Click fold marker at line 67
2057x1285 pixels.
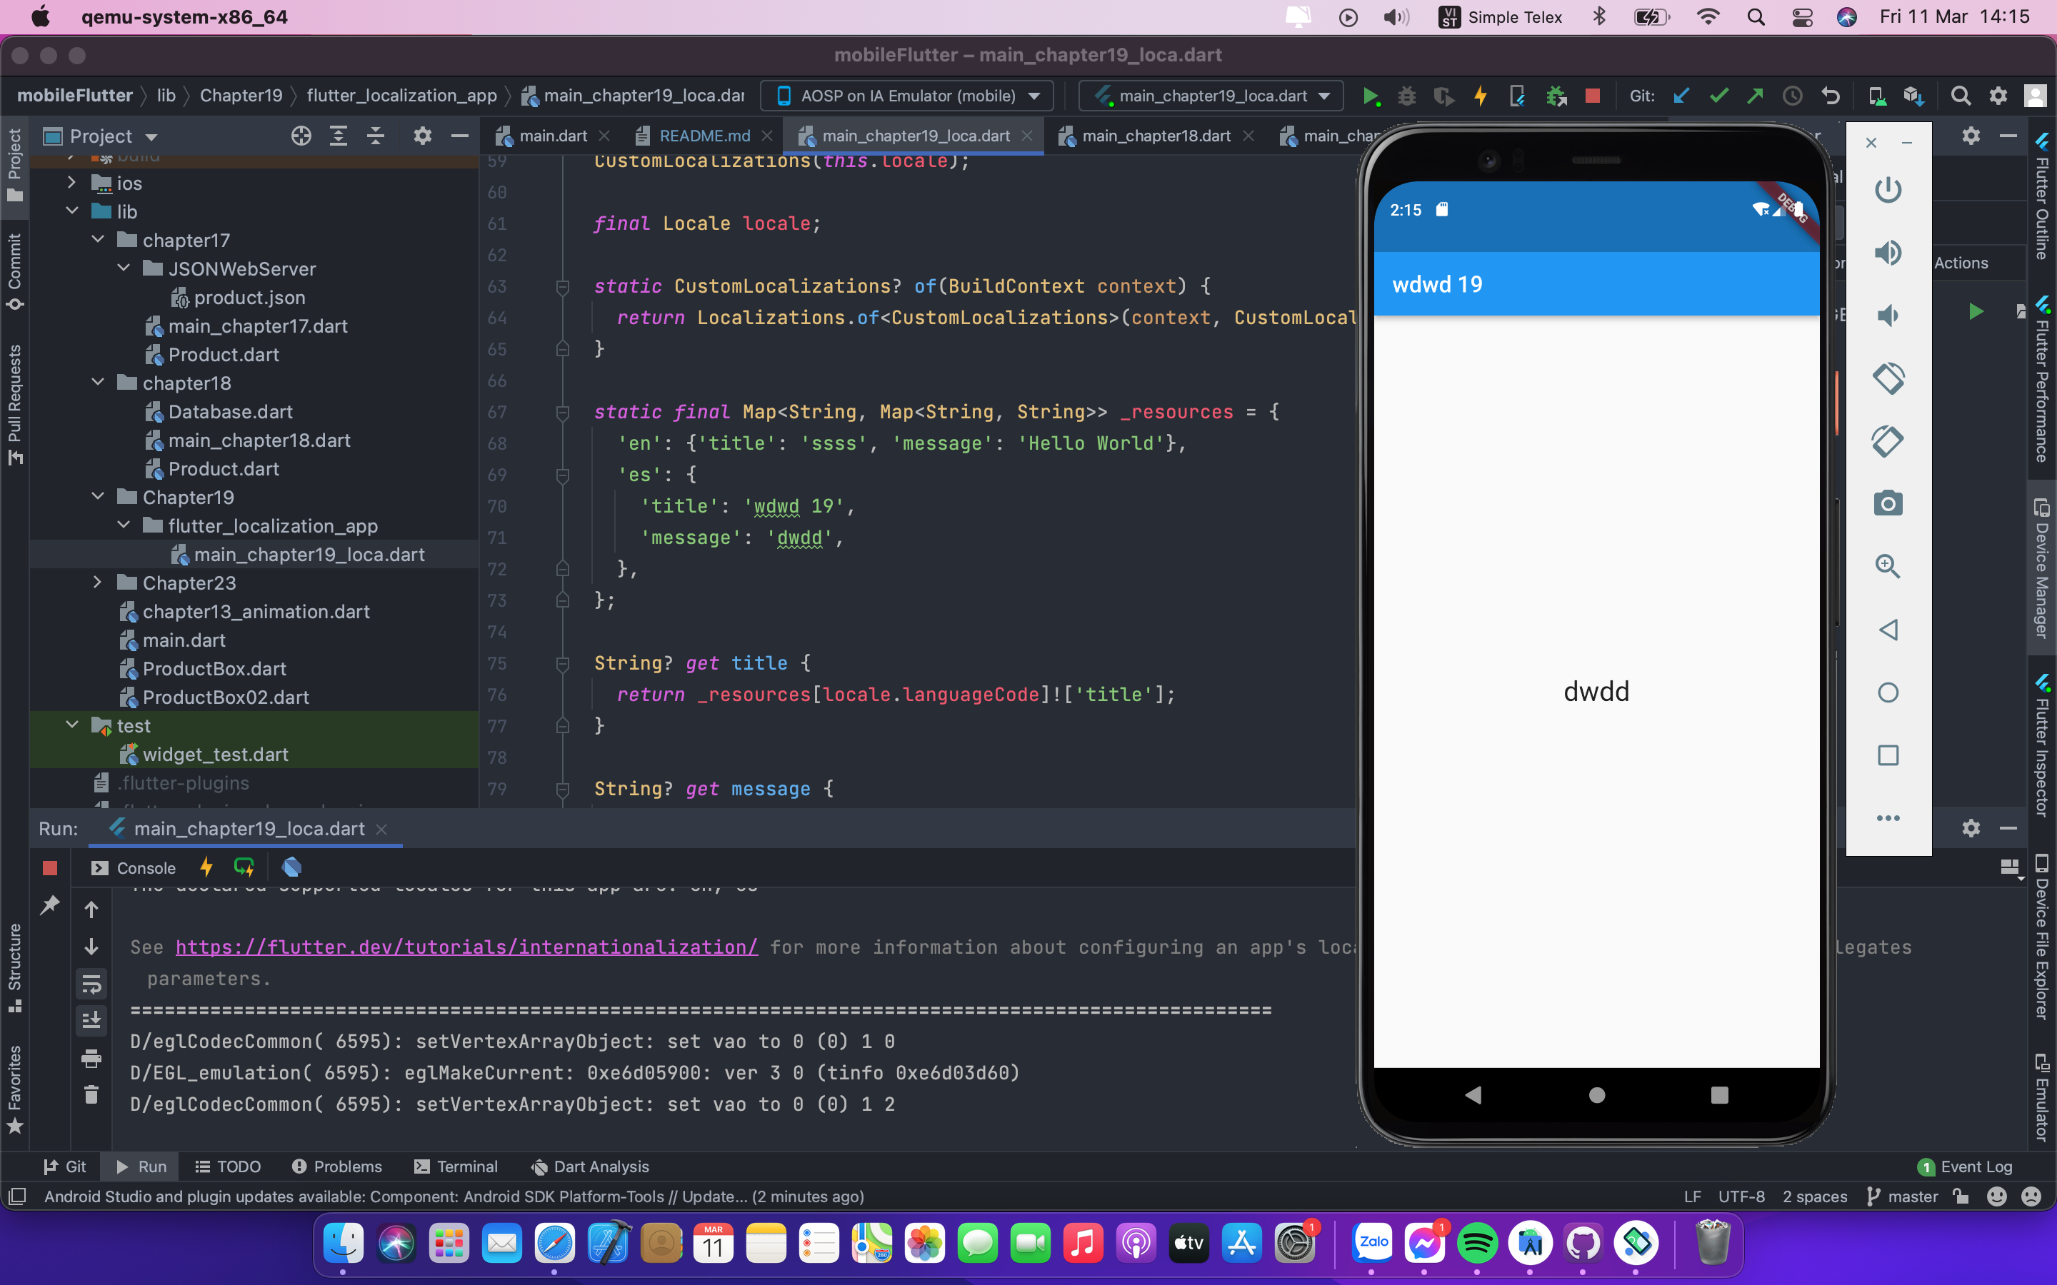coord(562,412)
